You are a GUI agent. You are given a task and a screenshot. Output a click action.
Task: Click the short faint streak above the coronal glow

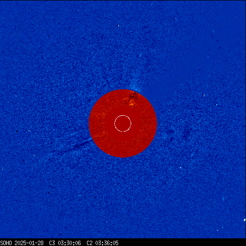pos(140,55)
